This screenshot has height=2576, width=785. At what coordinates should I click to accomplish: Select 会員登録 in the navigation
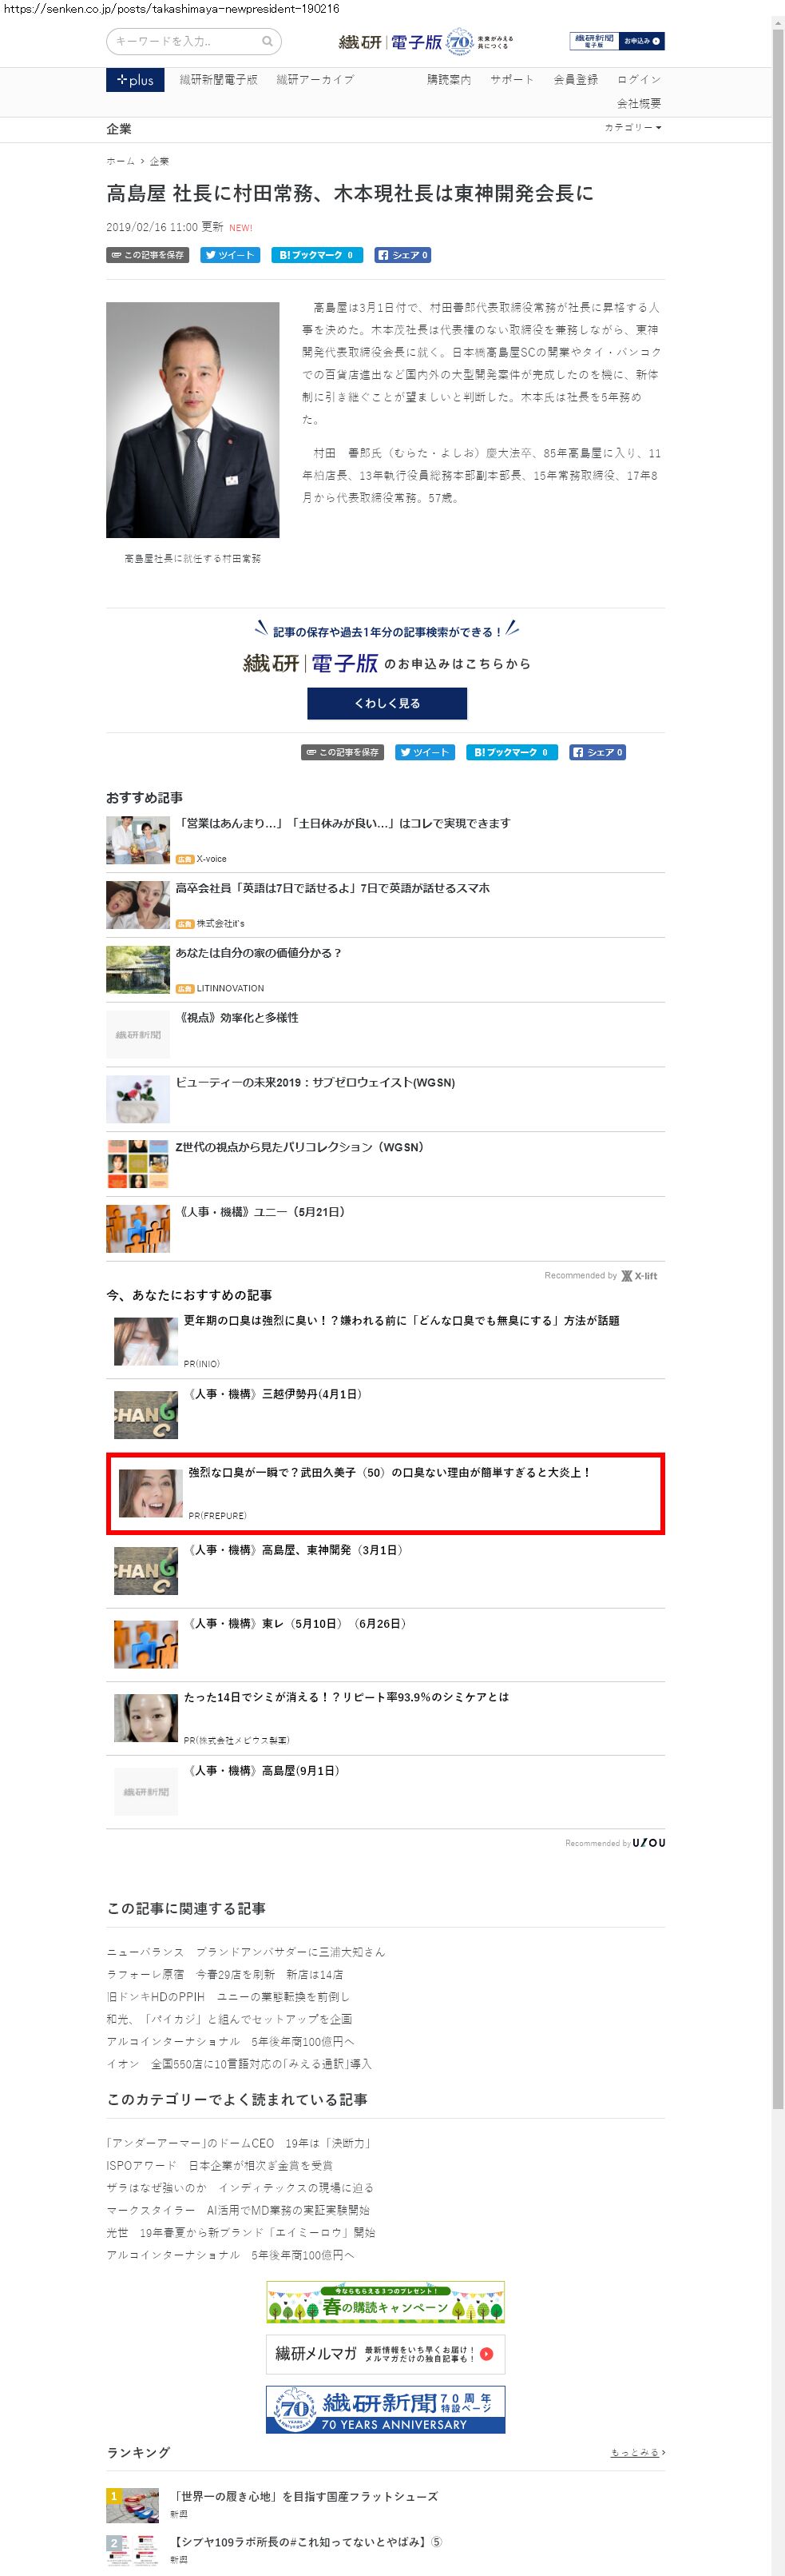tap(575, 79)
